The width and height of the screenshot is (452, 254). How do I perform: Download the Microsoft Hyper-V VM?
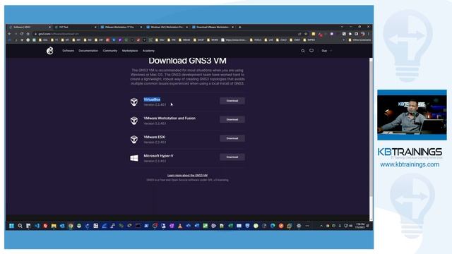[232, 157]
